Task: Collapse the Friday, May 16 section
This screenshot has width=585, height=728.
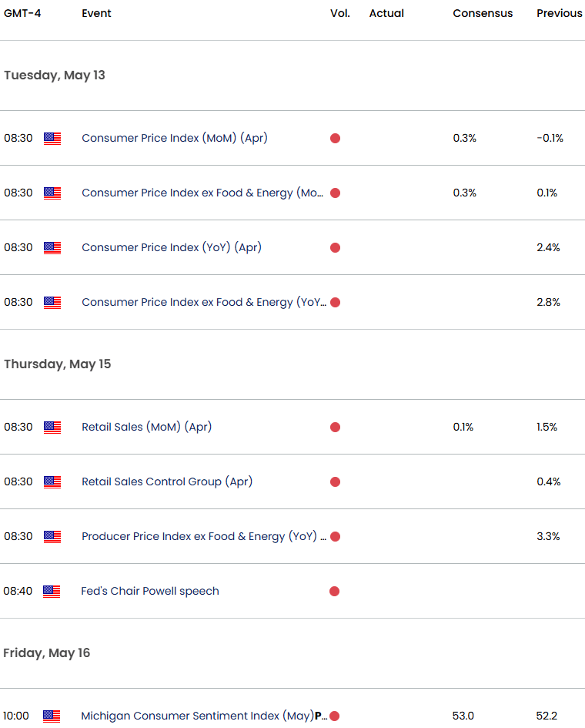Action: click(x=48, y=653)
